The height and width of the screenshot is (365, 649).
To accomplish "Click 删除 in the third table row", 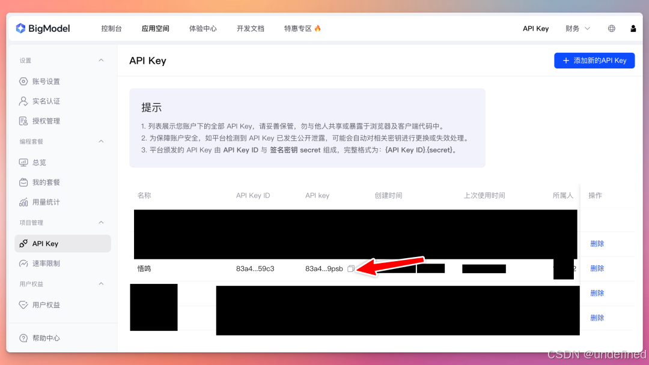I will pyautogui.click(x=597, y=293).
